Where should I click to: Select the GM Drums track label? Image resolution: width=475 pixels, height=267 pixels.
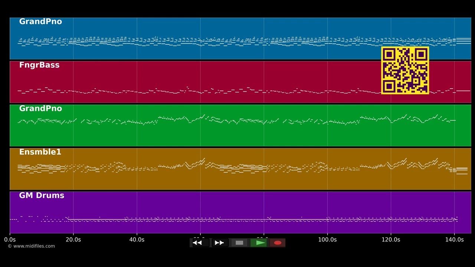(x=42, y=195)
